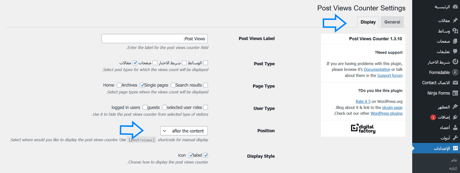Viewport: 460px width, 173px height.
Task: Click the Tools (أدوات) wrench icon
Action: pos(455,138)
